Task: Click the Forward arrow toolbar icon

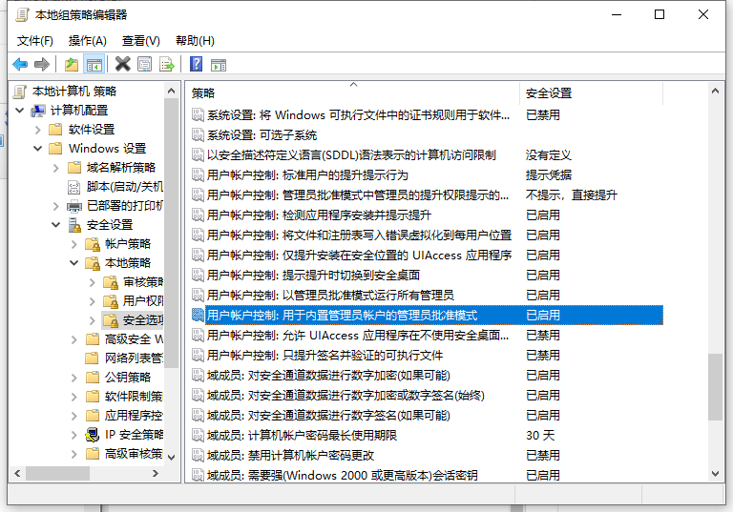Action: pos(42,64)
